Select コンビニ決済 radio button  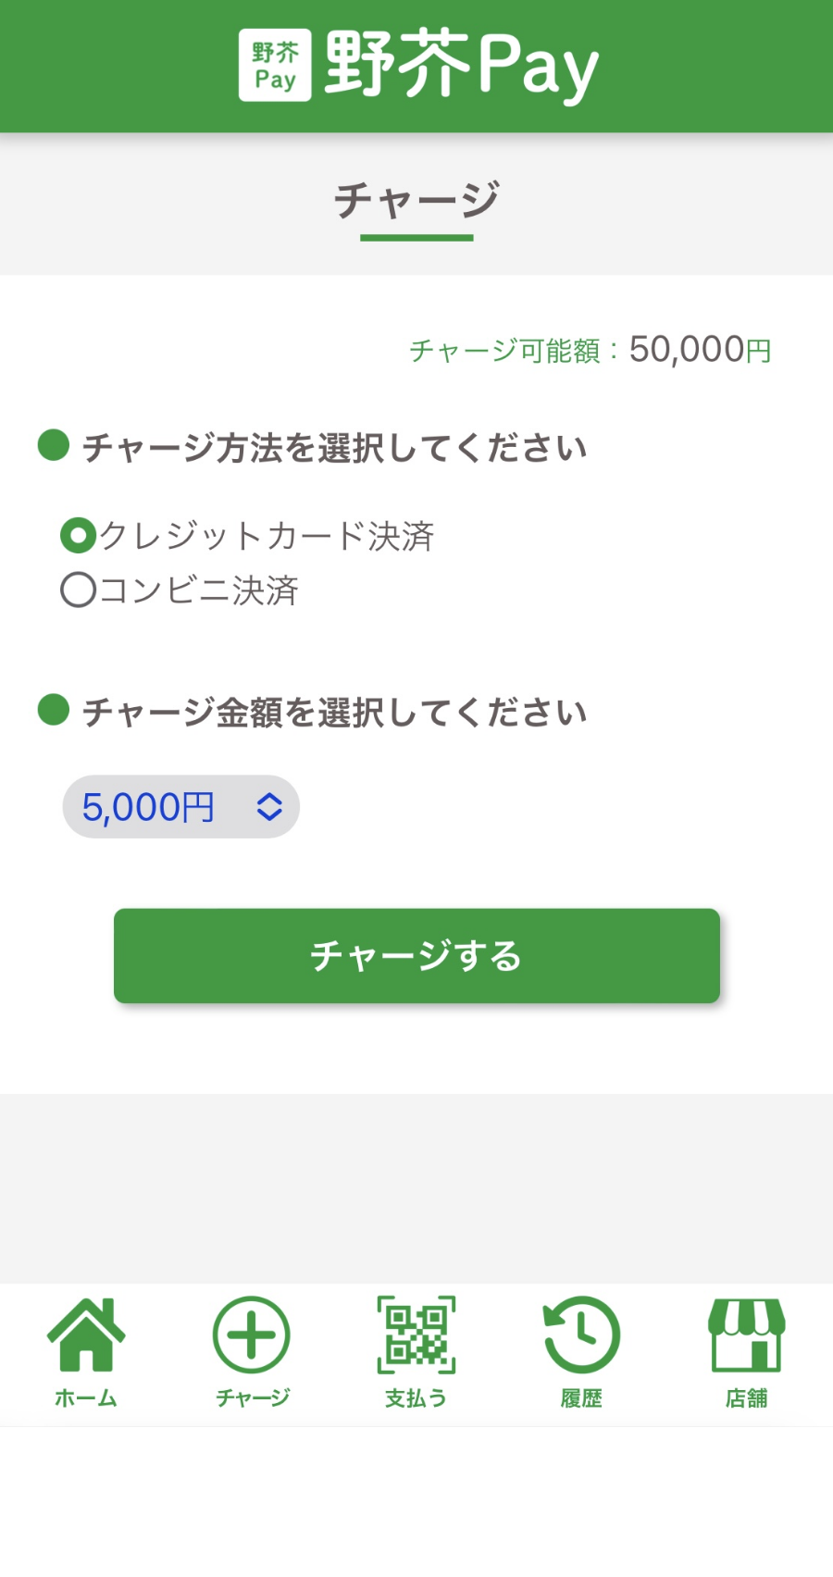click(79, 590)
